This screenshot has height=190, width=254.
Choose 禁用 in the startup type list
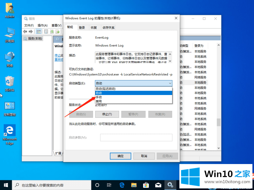133,101
